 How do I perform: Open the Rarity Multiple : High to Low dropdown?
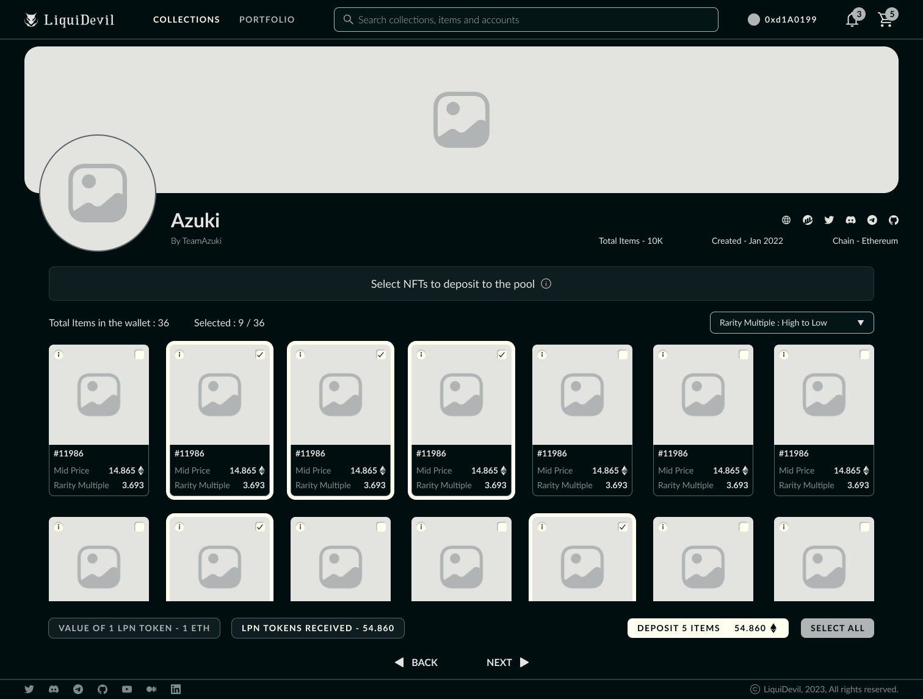[792, 323]
